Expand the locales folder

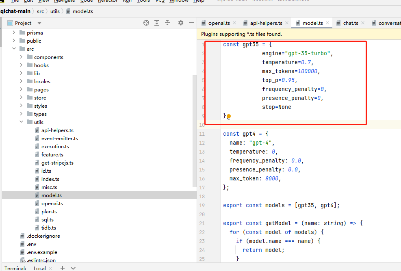[21, 81]
